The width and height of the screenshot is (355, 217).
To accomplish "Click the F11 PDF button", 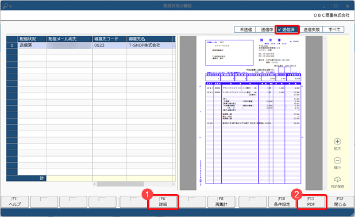I will (311, 202).
